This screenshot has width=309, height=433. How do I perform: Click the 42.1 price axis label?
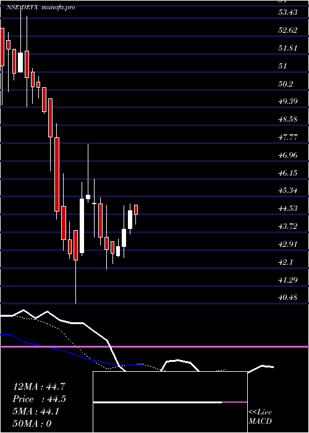tap(286, 262)
